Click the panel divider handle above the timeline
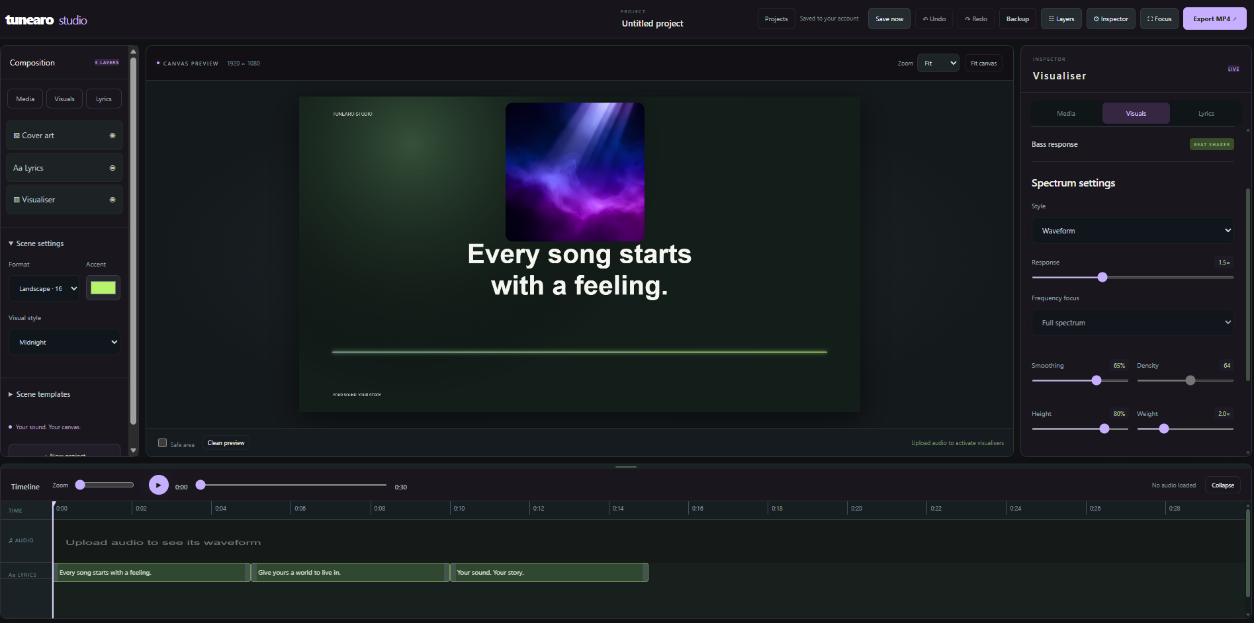1254x623 pixels. (626, 467)
